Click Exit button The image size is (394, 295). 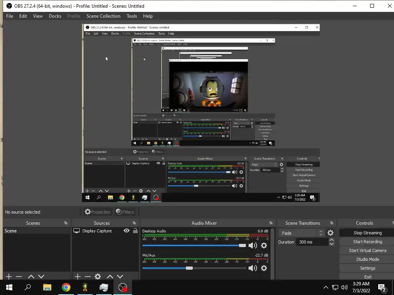coord(367,277)
